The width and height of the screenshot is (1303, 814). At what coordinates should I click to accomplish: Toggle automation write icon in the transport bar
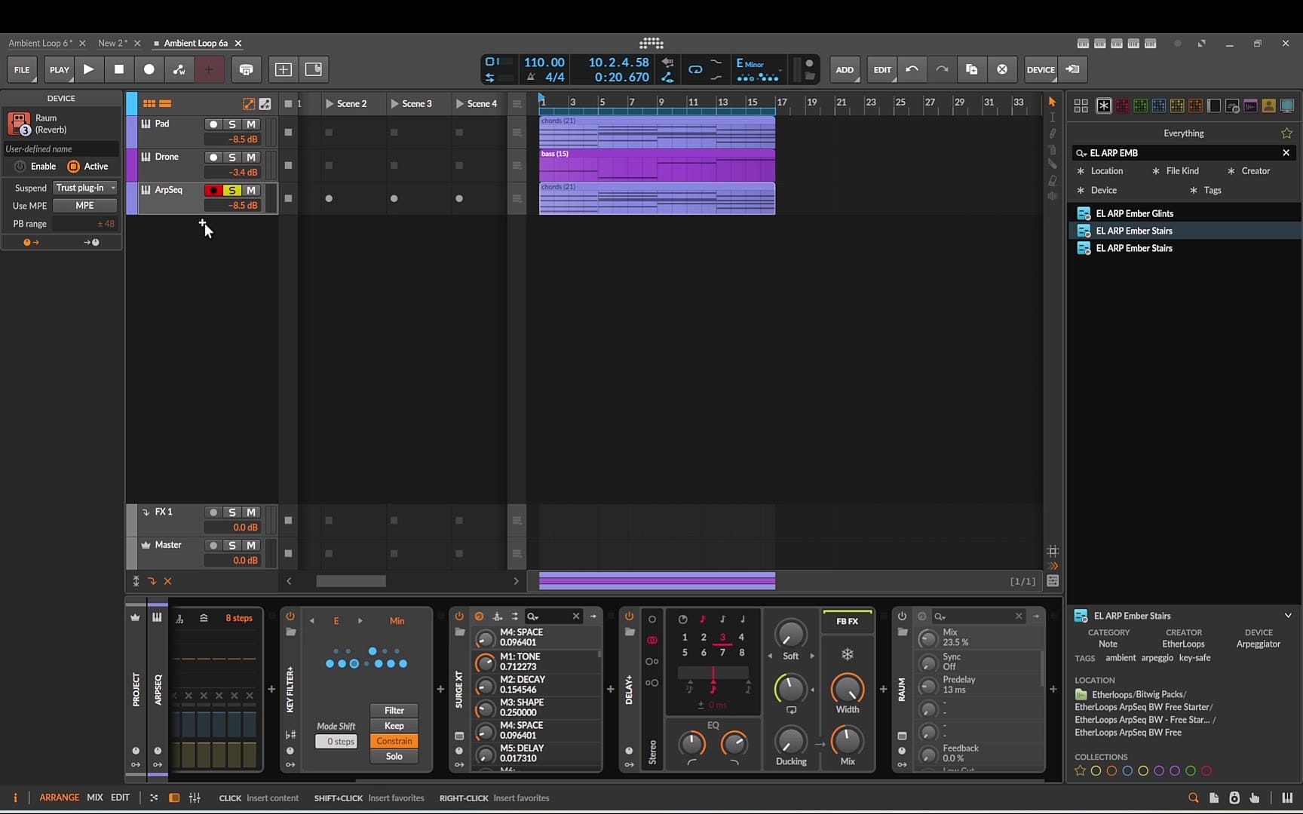click(179, 69)
